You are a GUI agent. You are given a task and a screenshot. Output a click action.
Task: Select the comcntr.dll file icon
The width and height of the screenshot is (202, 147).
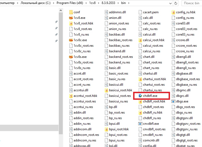coord(140,140)
